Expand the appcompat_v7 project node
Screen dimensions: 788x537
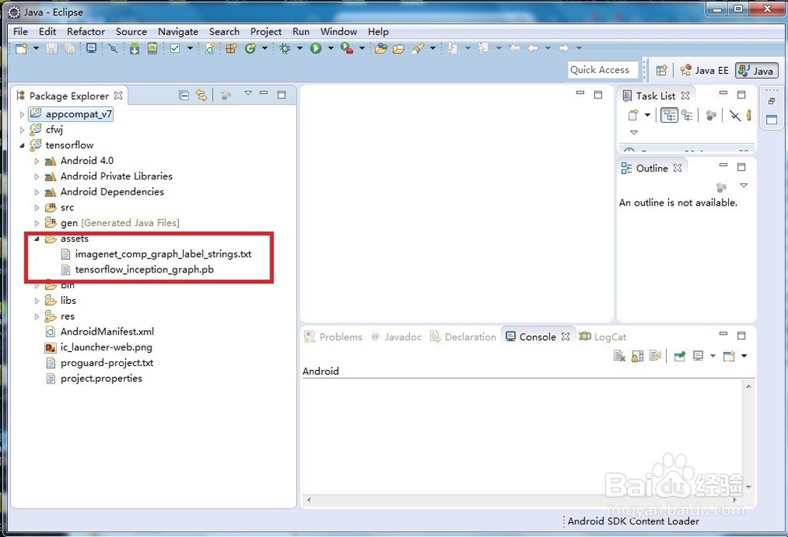point(21,114)
